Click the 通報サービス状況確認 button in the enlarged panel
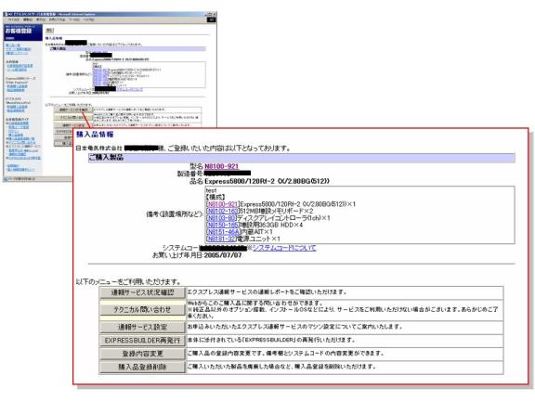535x401 pixels. (x=142, y=292)
